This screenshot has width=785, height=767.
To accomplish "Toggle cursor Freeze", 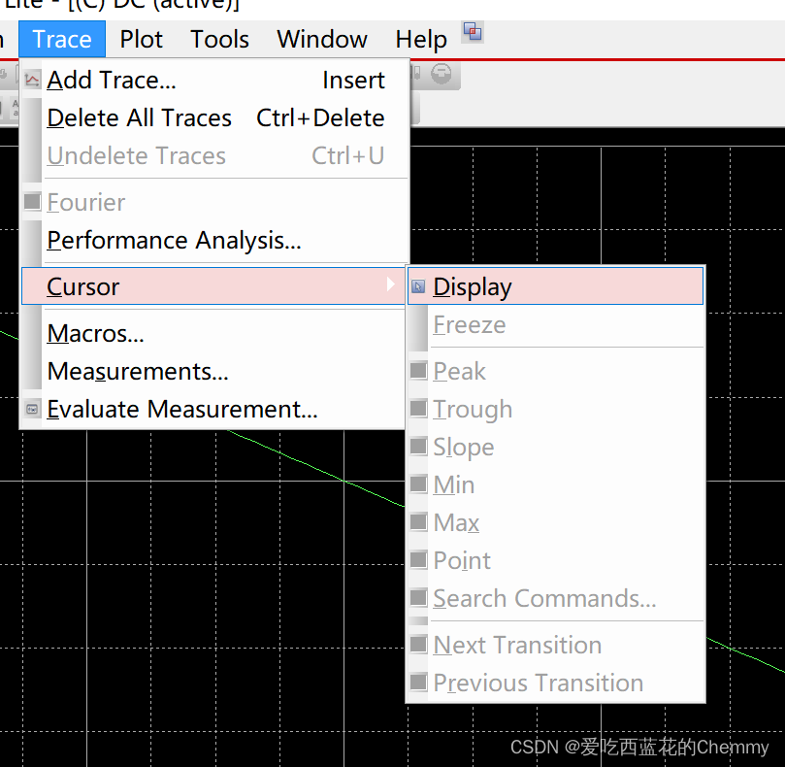I will pos(469,325).
